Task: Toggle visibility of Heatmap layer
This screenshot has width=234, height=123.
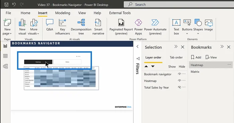Action: (x=180, y=80)
